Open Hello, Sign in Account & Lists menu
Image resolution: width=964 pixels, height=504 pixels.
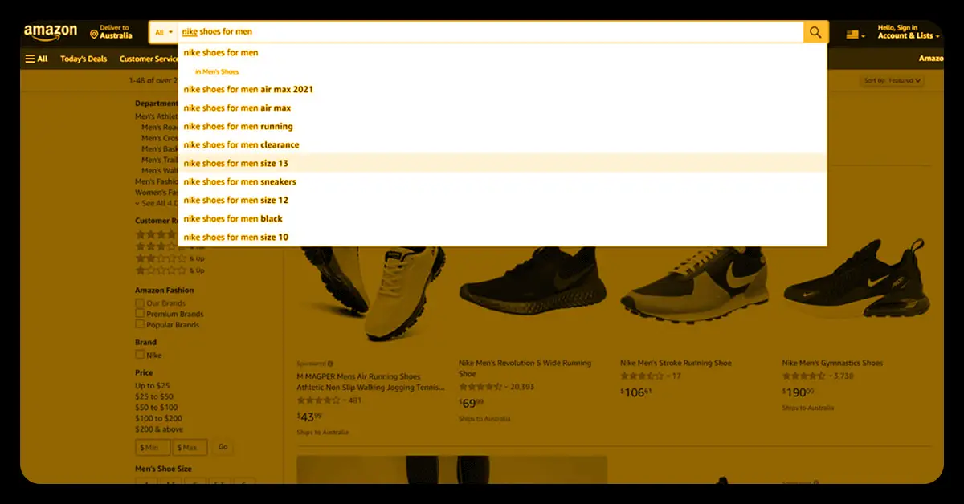[x=908, y=32]
